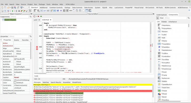Toggle the AllowDropFiles checkbox
Viewport: 191px width, 103px height.
click(15, 51)
